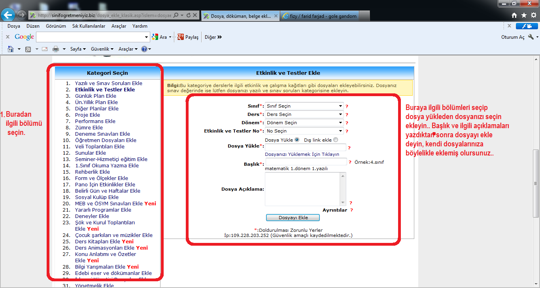Viewport: 540px width, 288px height.
Task: Click the Google toolbar wrench icon
Action: (x=531, y=37)
